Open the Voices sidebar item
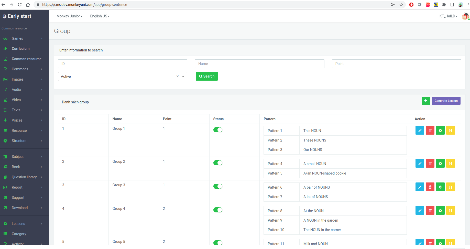 tap(24, 120)
